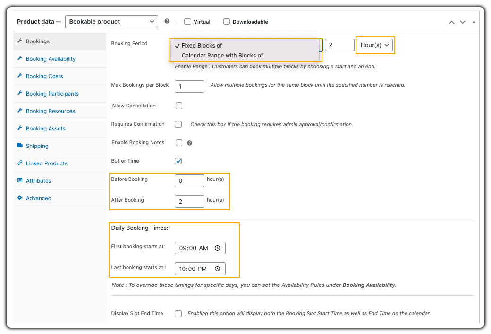Enable the Booking Notes checkbox
This screenshot has height=334, width=491.
point(179,143)
